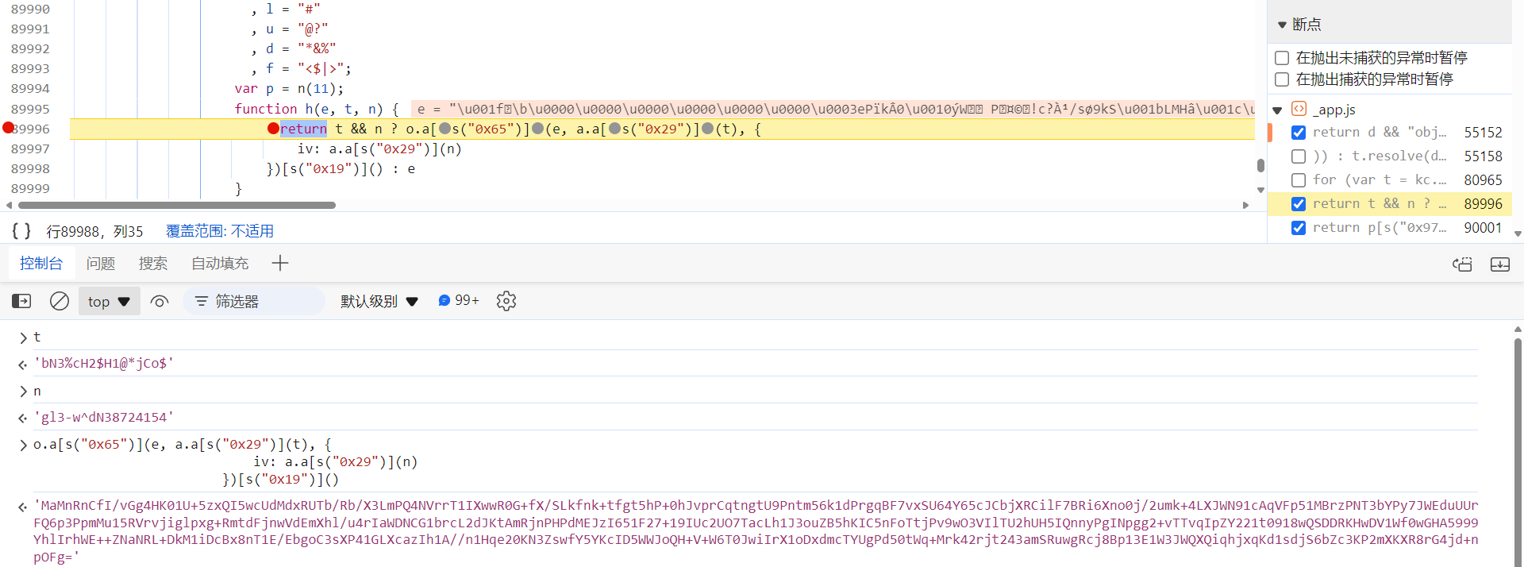Check breakpoint at line 55158
The height and width of the screenshot is (567, 1524).
click(x=1299, y=156)
